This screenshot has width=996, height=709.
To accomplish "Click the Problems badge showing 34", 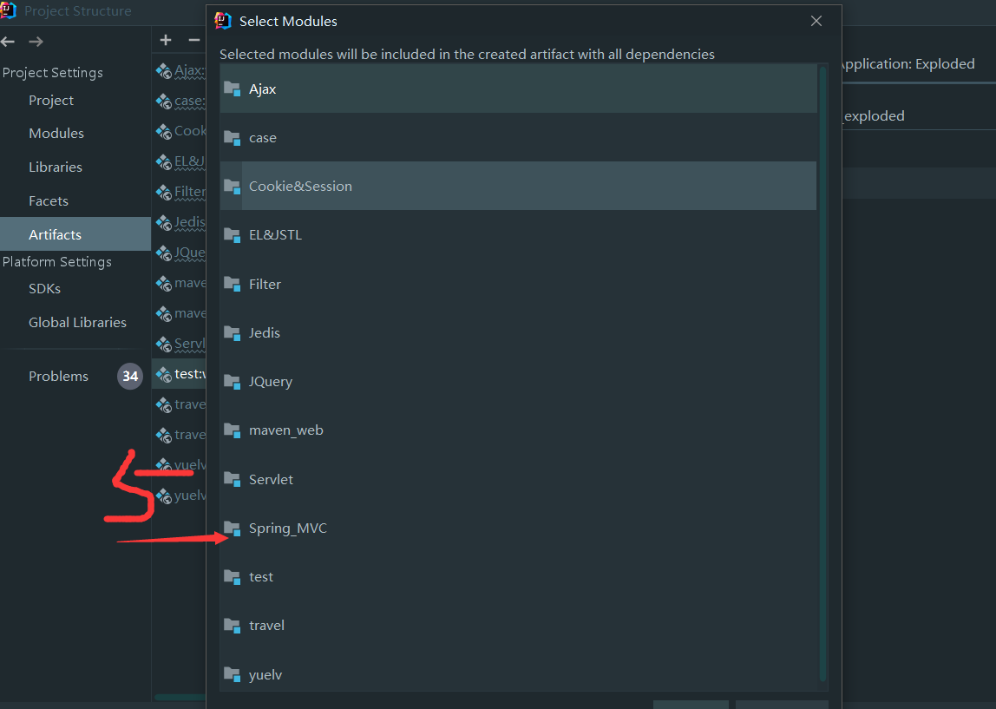I will point(129,376).
